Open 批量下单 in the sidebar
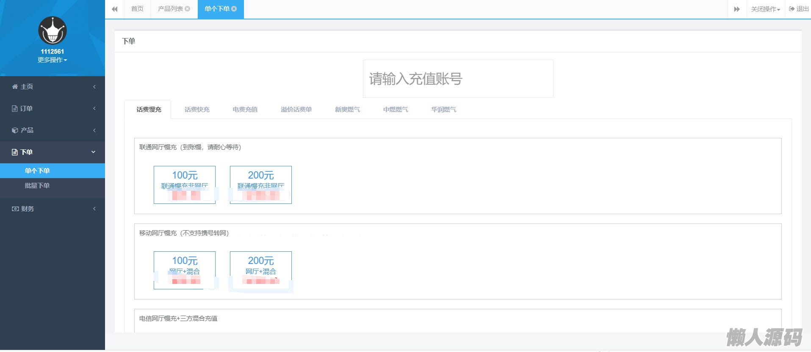The height and width of the screenshot is (352, 811). tap(37, 186)
